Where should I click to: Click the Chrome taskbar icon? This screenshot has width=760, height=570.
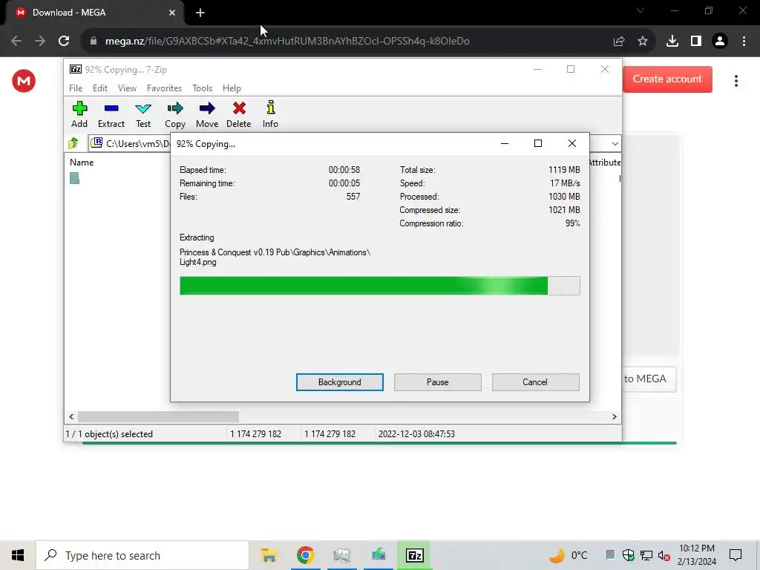pos(305,555)
